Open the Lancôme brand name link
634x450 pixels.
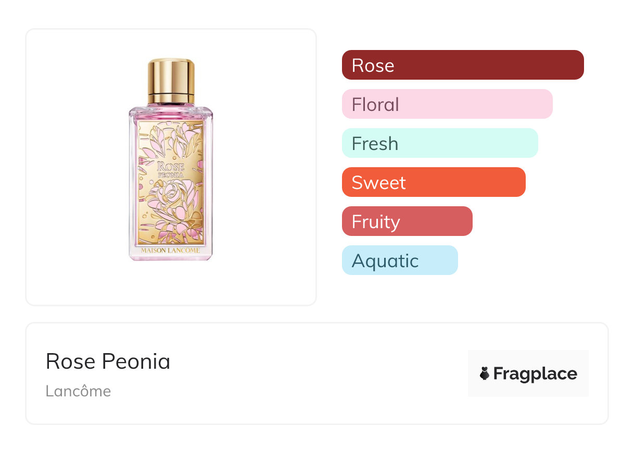point(78,391)
